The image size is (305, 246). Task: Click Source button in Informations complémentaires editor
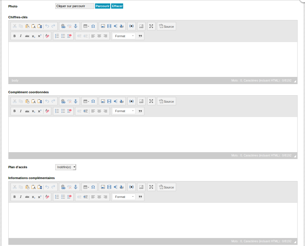tap(166, 187)
